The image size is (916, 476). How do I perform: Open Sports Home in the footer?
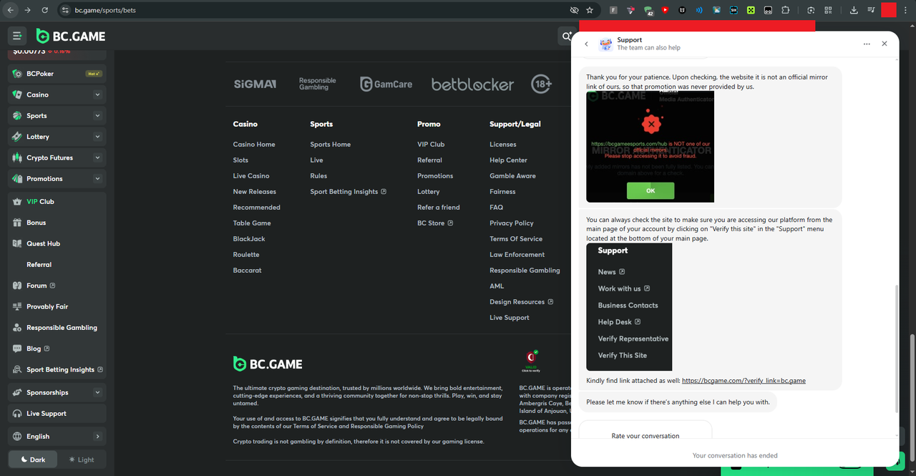[331, 145]
